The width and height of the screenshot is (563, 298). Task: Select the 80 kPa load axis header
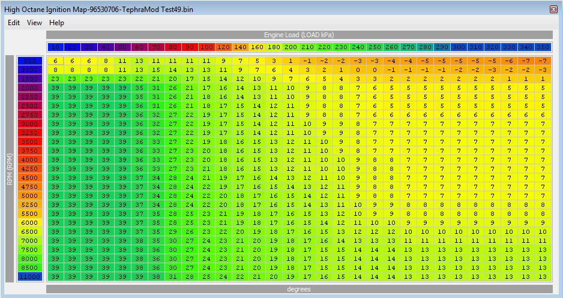tap(173, 47)
